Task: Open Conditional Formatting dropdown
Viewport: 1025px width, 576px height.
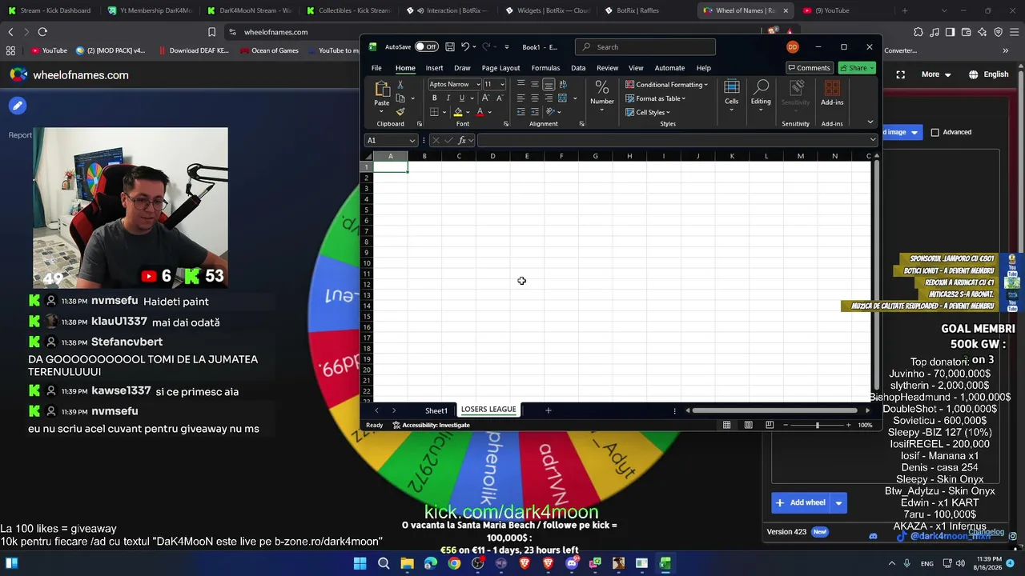Action: click(x=667, y=85)
